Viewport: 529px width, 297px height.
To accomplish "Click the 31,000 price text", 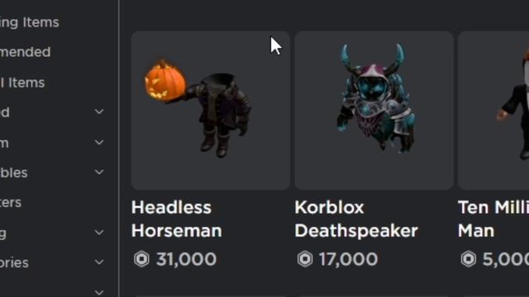I will tap(186, 259).
